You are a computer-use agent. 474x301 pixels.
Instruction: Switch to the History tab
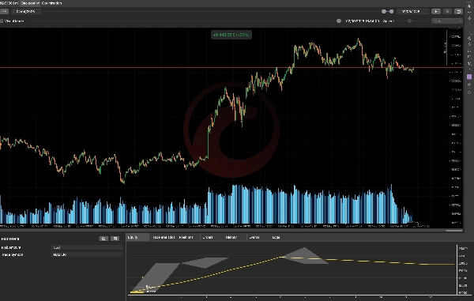[231, 237]
